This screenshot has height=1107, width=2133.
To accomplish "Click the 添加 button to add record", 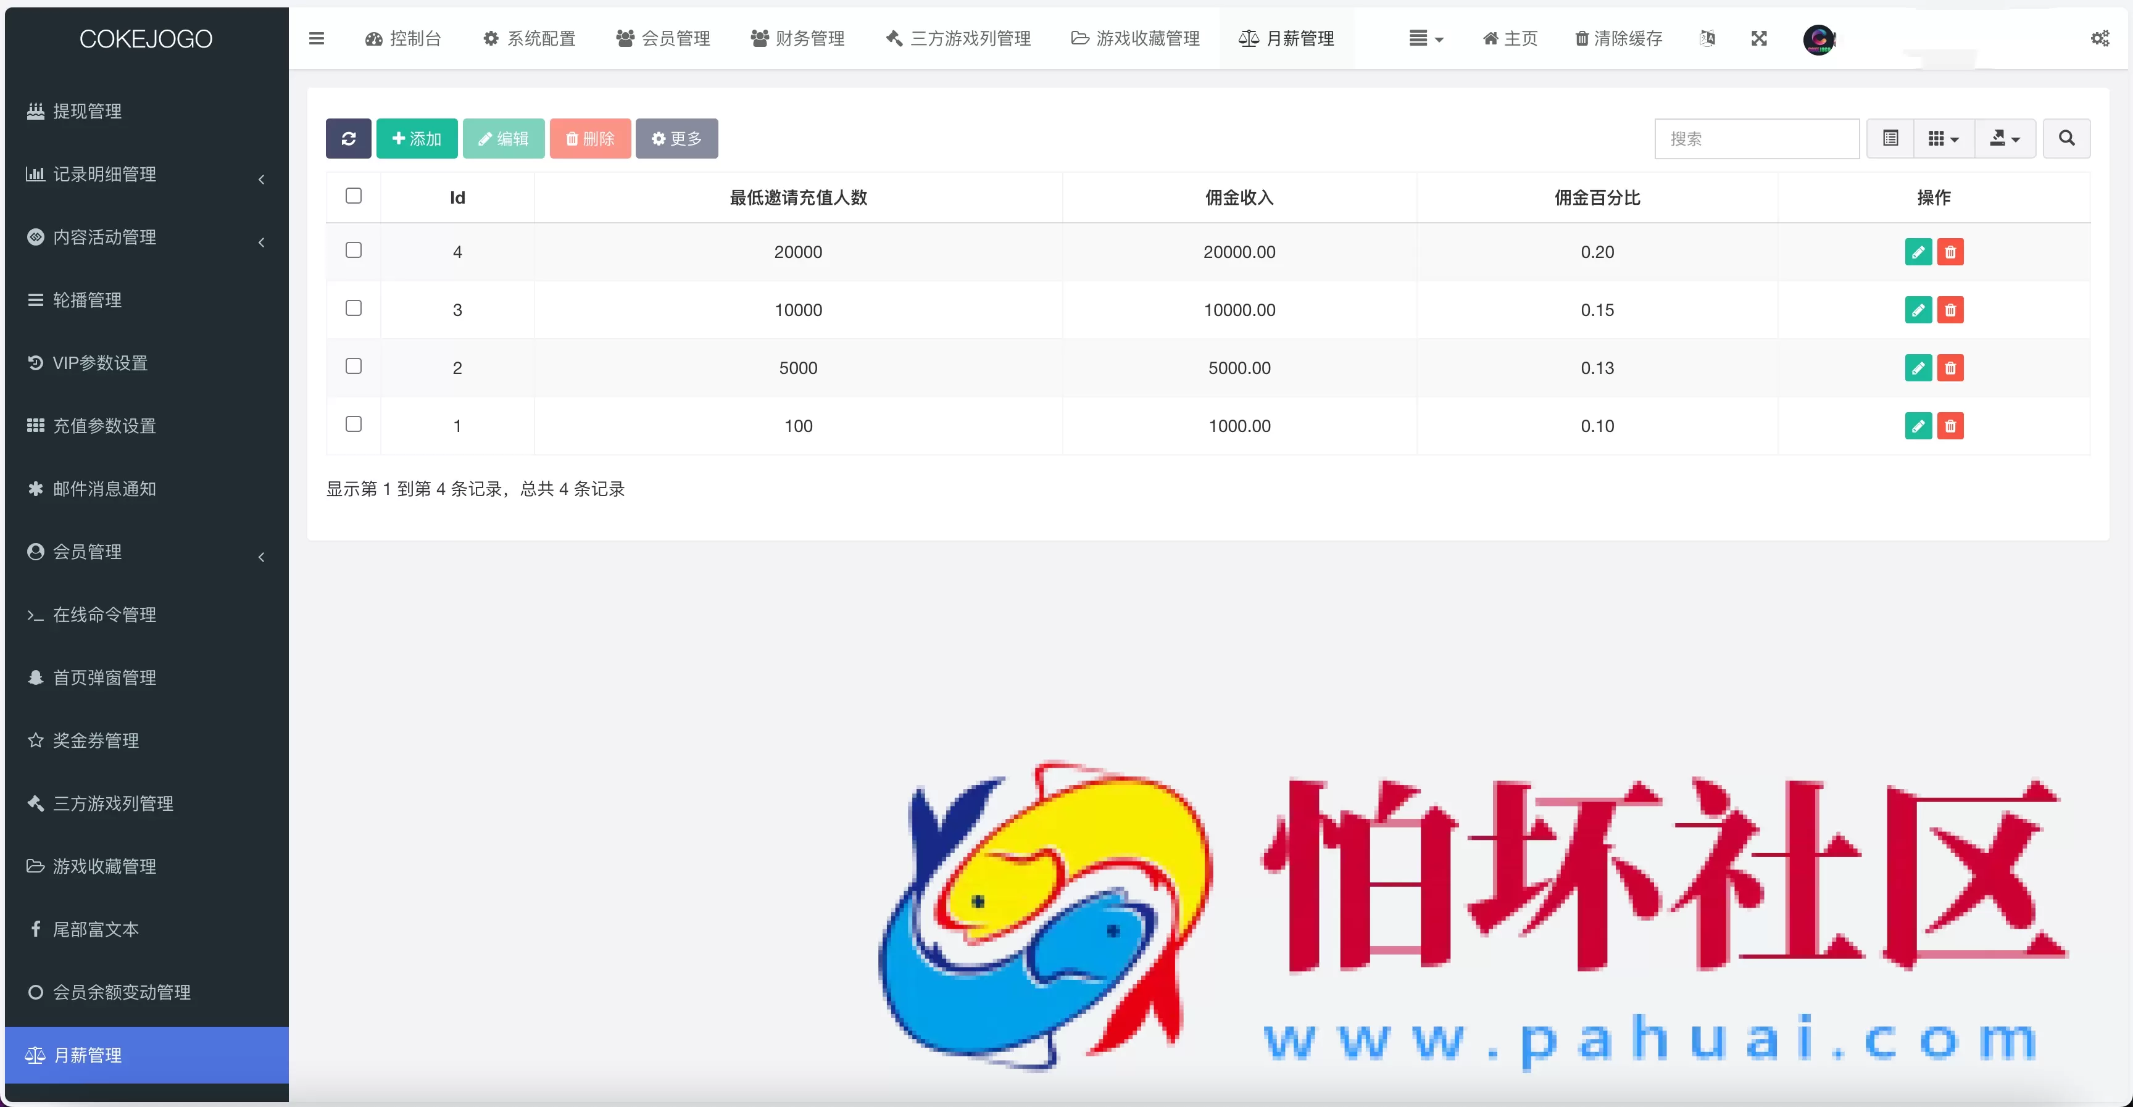I will point(417,138).
